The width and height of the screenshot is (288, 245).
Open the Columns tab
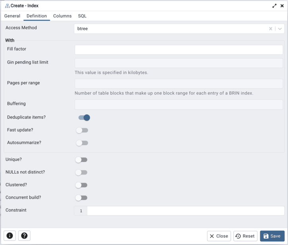tap(62, 16)
